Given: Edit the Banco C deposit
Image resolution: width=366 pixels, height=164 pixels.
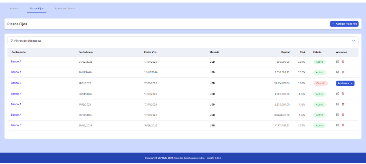Looking at the screenshot, I should click(337, 125).
